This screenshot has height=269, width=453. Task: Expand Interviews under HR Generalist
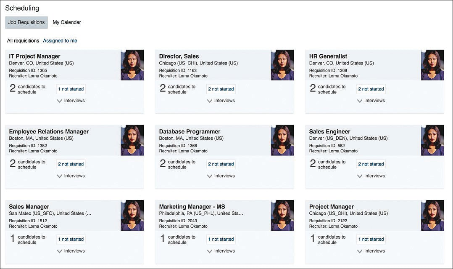point(371,100)
